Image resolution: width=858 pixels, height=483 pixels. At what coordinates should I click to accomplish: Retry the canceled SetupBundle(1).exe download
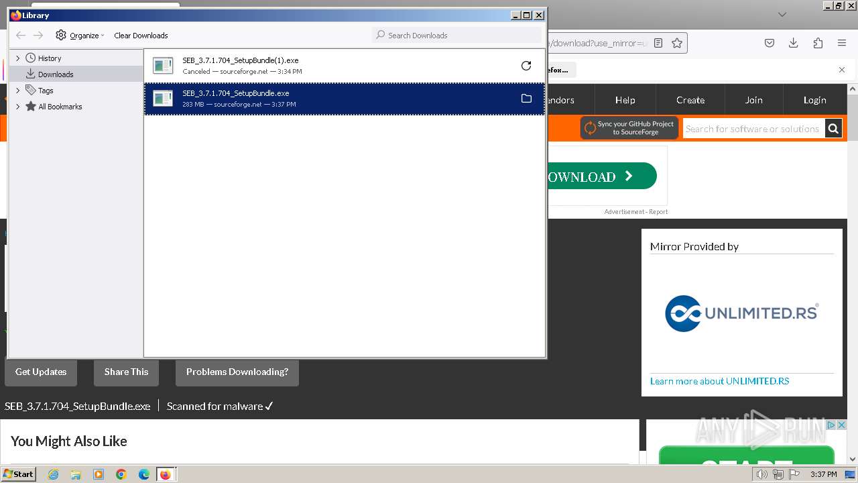pyautogui.click(x=526, y=66)
